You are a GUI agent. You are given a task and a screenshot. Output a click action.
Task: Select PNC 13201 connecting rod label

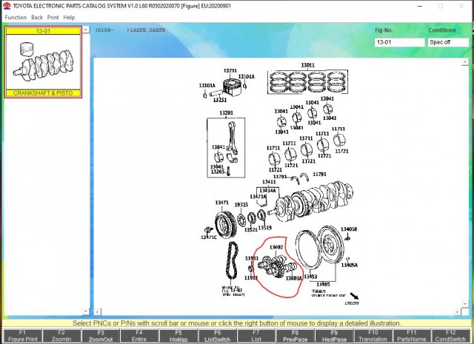point(226,113)
